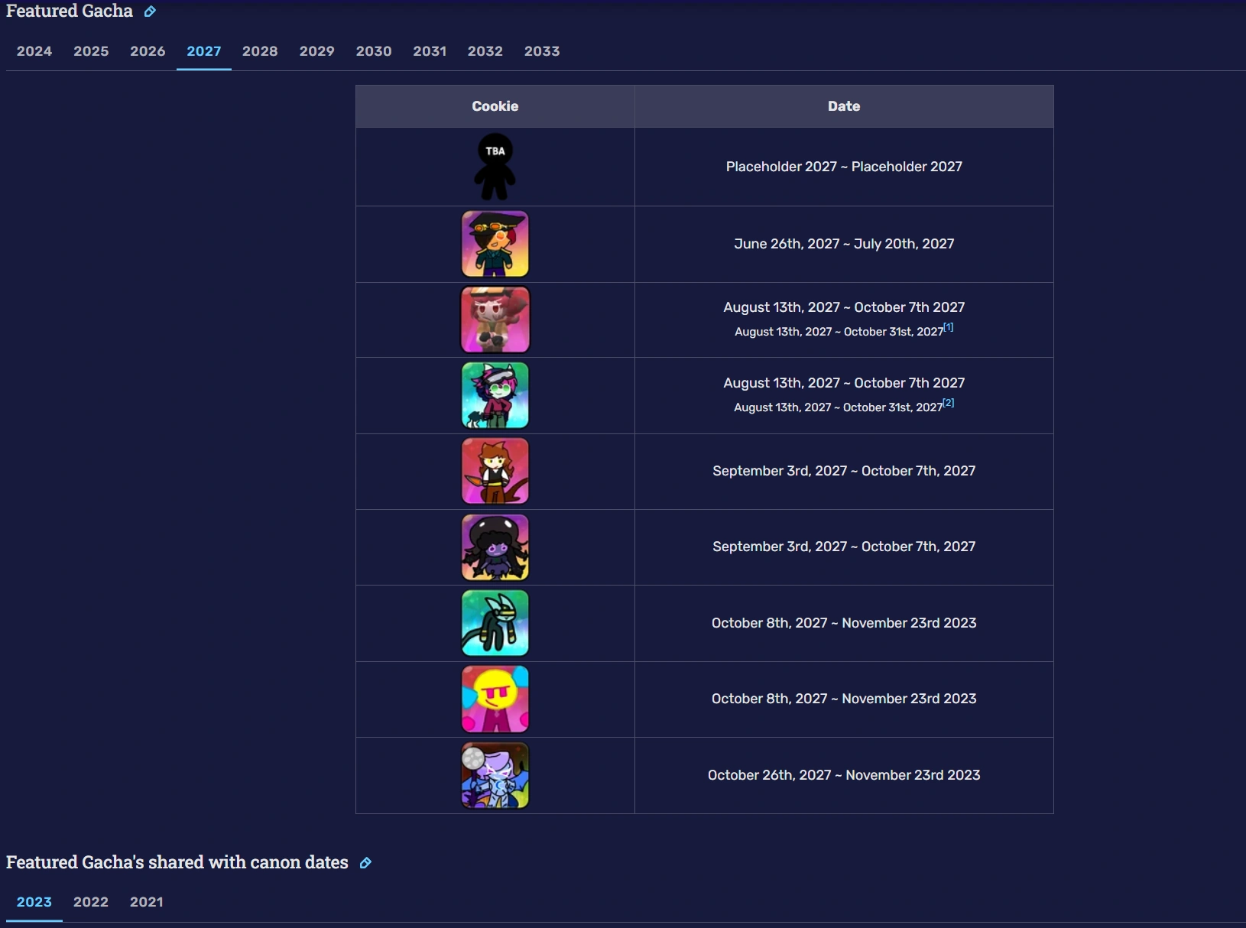Open the 2021 shared gacha tab
The width and height of the screenshot is (1246, 928).
click(146, 902)
